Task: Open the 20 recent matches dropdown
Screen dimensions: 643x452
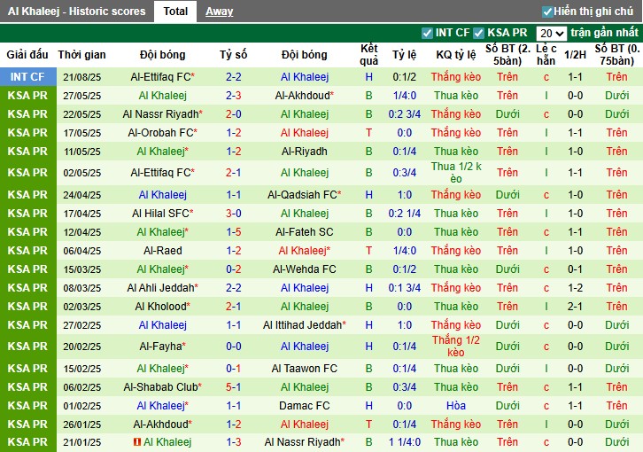Action: 551,33
